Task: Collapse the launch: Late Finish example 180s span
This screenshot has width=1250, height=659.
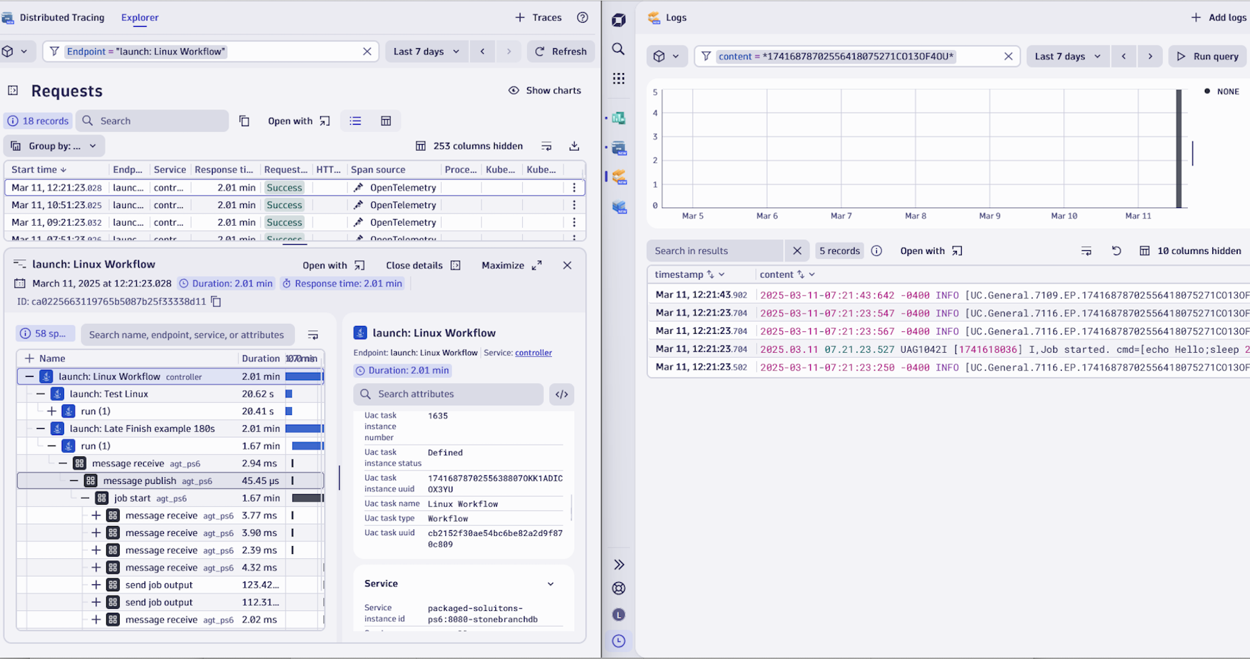Action: coord(41,428)
